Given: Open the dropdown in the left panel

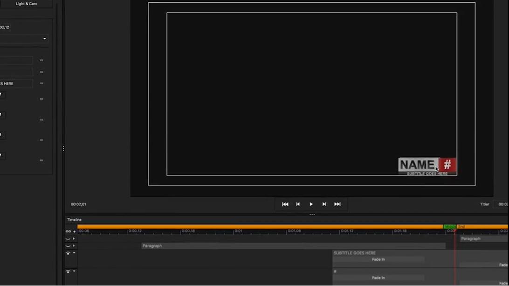Looking at the screenshot, I should coord(44,39).
